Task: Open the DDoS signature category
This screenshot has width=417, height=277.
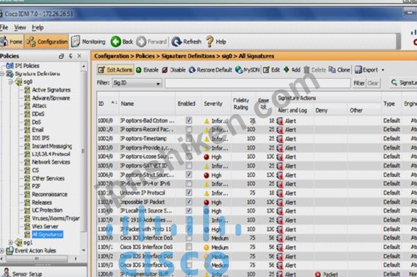Action: (x=38, y=114)
